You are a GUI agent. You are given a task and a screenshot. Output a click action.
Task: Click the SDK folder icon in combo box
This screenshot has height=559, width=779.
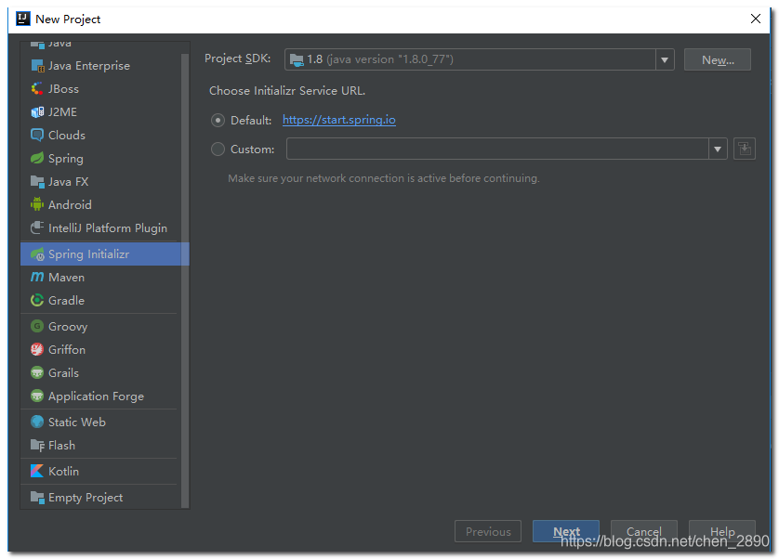297,60
